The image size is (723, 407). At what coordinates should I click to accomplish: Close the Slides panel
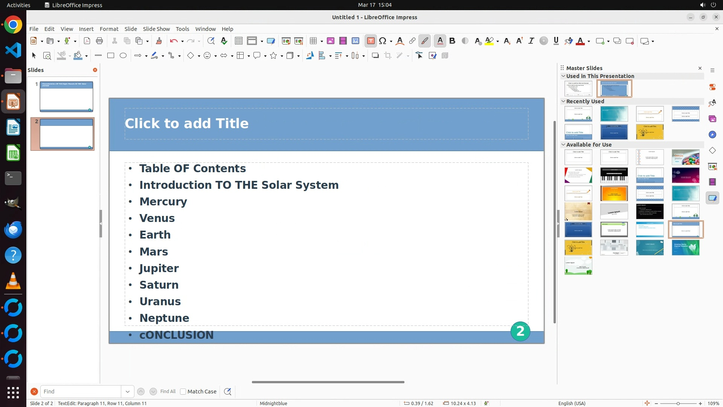tap(95, 70)
